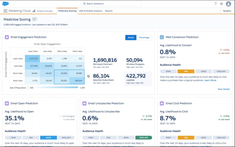The width and height of the screenshot is (235, 147).
Task: Click heatmap cell 16,435
Action: [x=47, y=81]
